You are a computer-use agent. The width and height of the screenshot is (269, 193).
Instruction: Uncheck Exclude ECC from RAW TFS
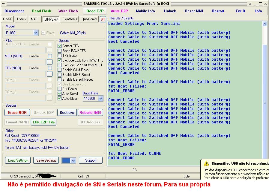pos(60,60)
